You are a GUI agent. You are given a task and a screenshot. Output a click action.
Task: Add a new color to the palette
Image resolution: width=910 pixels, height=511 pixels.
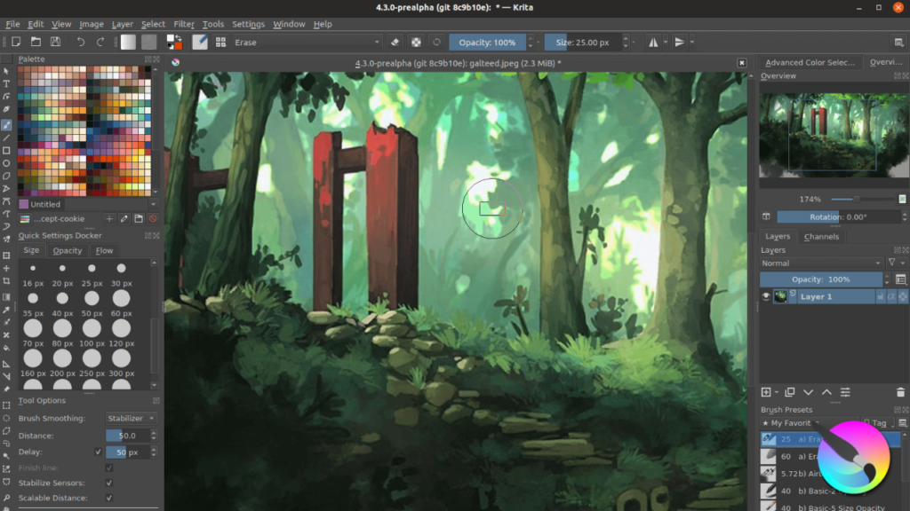click(x=109, y=219)
